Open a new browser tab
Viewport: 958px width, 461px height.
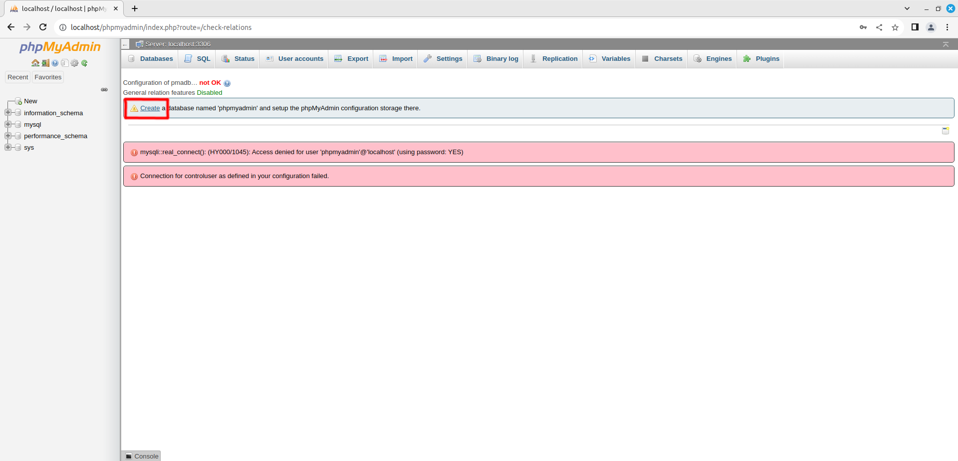click(x=135, y=8)
